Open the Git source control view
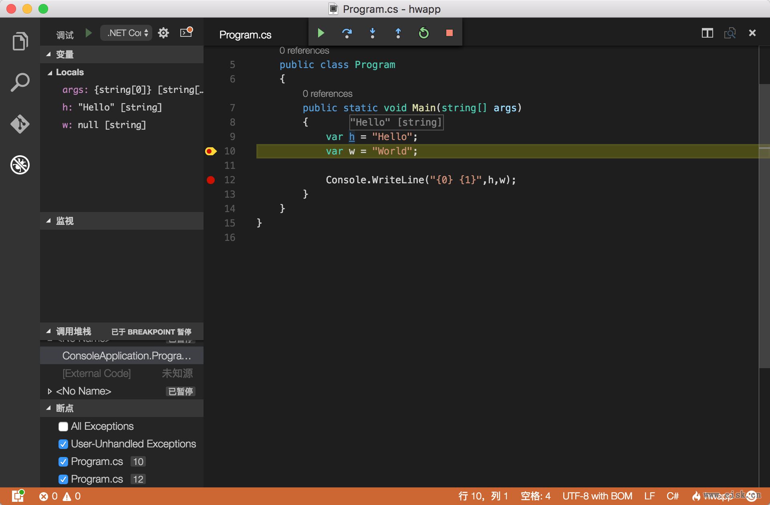Image resolution: width=770 pixels, height=505 pixels. (x=20, y=124)
